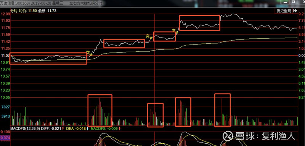305x146 pixels.
Task: Click the 11.07 baseline price axis label
Action: coord(5,56)
